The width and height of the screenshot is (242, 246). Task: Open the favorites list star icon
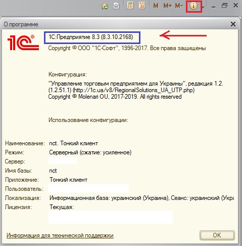coord(116,6)
